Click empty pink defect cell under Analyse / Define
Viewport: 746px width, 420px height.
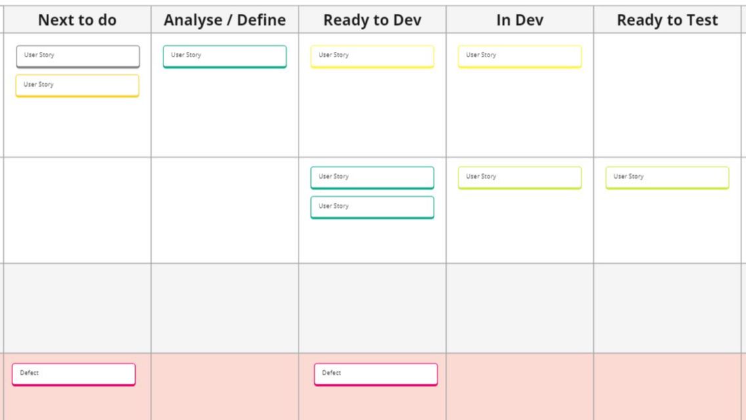click(224, 387)
